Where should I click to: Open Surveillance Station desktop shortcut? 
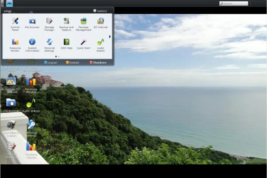[x=12, y=129]
